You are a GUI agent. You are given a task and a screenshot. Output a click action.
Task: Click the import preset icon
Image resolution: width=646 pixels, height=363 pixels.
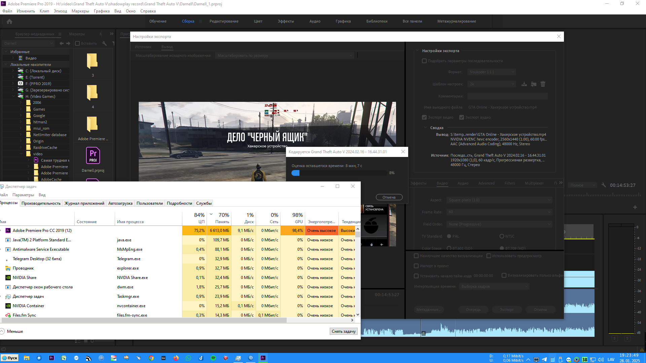pyautogui.click(x=534, y=84)
